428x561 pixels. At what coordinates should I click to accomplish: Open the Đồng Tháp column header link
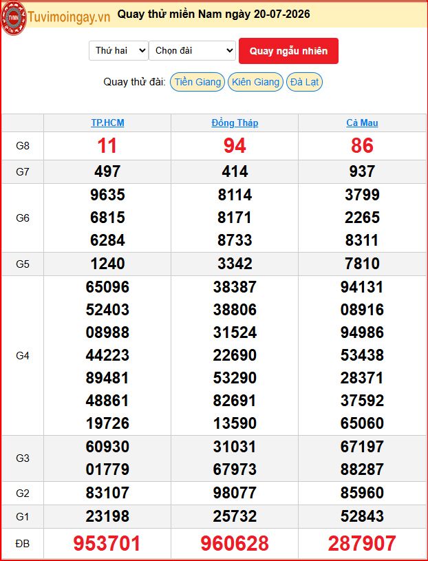click(x=235, y=123)
